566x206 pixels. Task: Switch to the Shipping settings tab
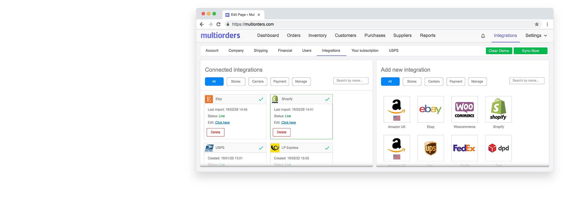tap(261, 50)
